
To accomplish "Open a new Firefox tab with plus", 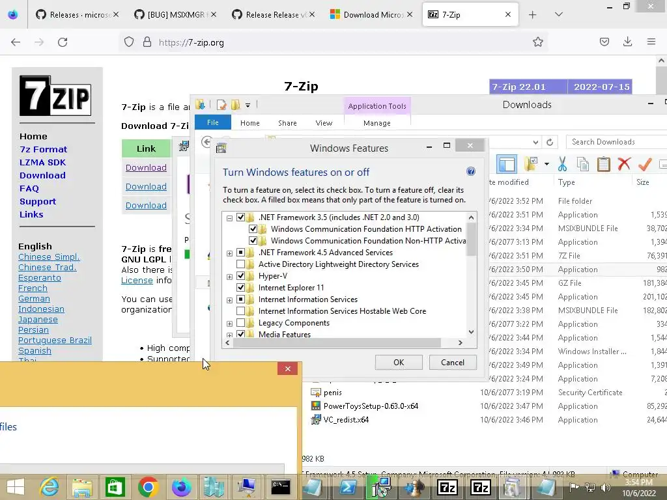I will pyautogui.click(x=532, y=15).
